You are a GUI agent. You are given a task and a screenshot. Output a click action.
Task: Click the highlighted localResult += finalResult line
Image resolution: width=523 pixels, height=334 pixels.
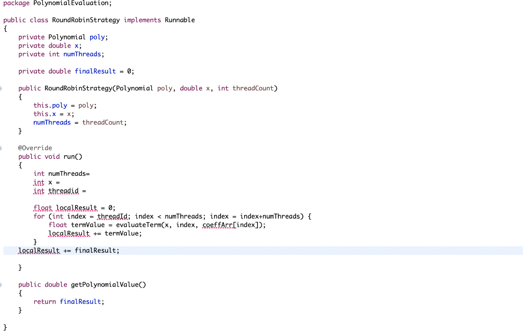pyautogui.click(x=39, y=250)
